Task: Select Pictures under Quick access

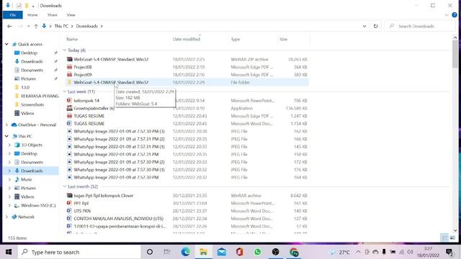Action: [x=28, y=78]
